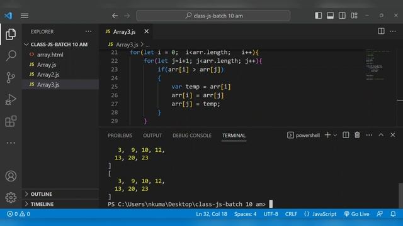
Task: Switch to the TERMINAL panel tab
Action: pyautogui.click(x=234, y=136)
